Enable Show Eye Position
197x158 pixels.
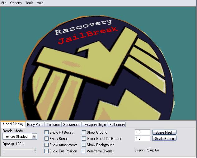[x=46, y=151]
